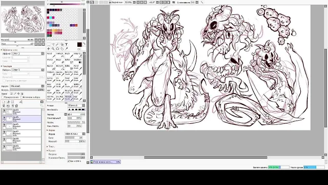Select the Magic Wand tool
This screenshot has width=328, height=185.
tap(57, 44)
